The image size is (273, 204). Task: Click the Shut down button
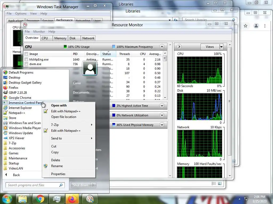(81, 185)
